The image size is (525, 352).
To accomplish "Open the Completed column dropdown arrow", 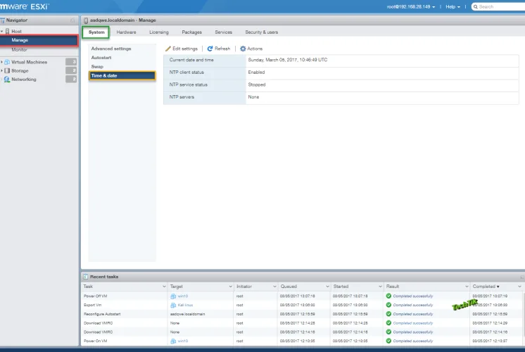I will coord(519,287).
